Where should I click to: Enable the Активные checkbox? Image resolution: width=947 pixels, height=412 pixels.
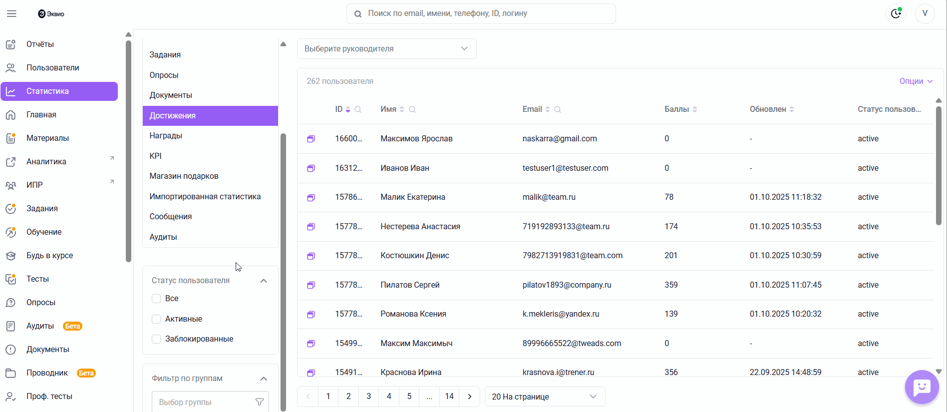coord(156,319)
